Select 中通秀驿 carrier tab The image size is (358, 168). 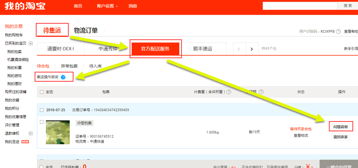click(x=108, y=49)
